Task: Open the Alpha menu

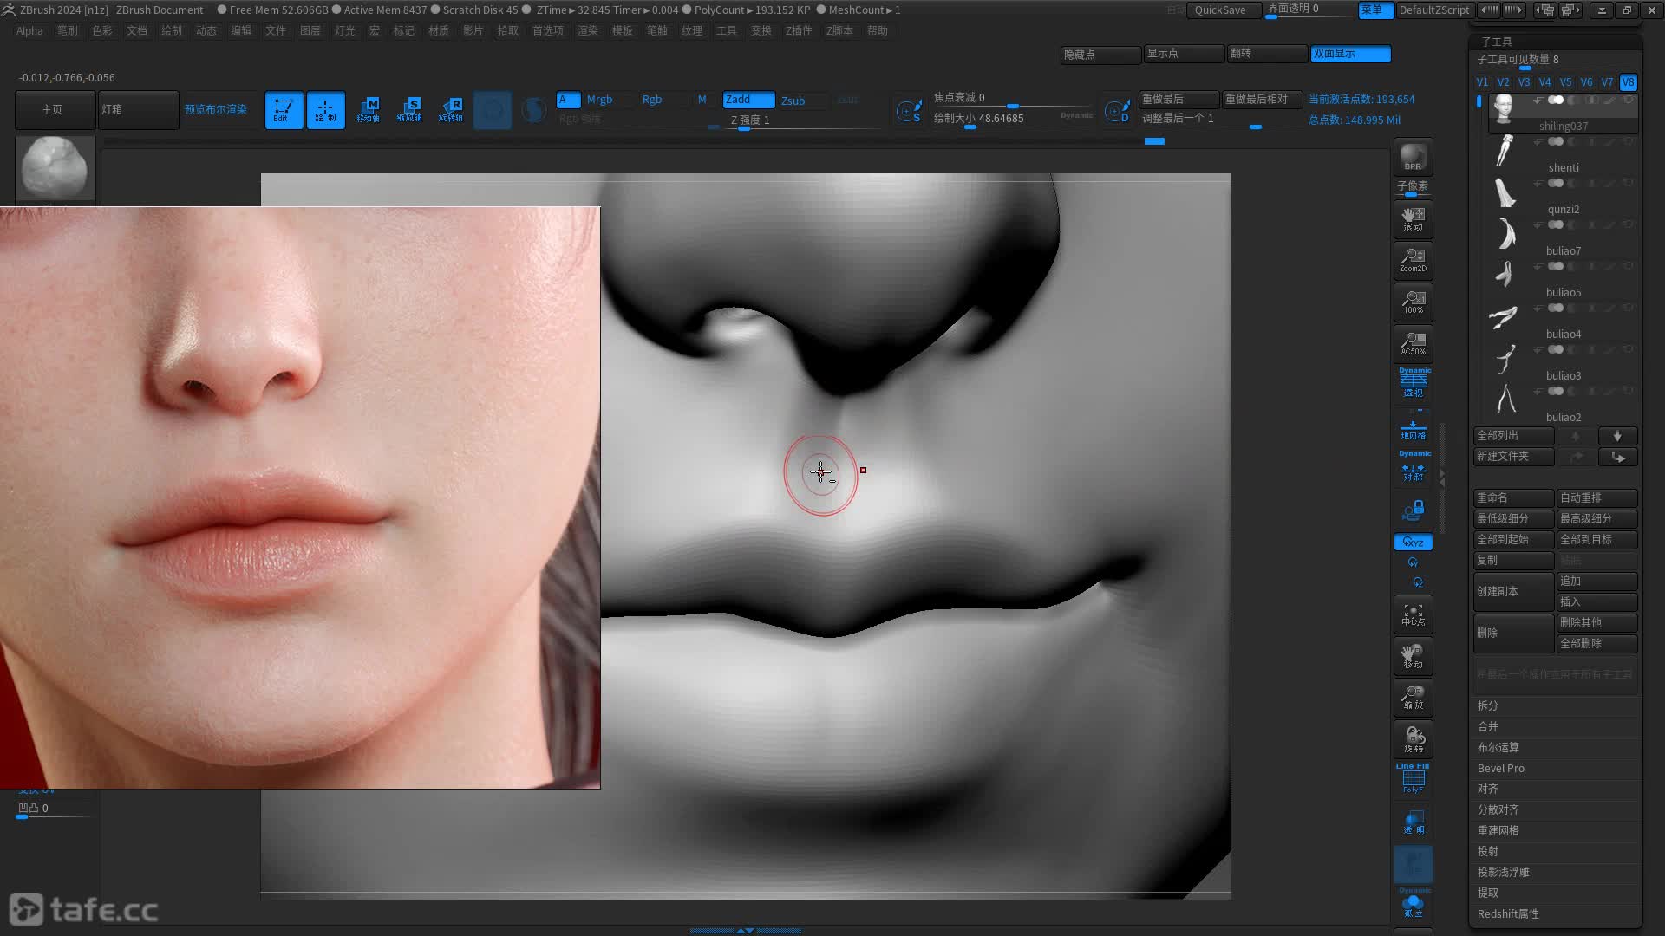Action: tap(29, 30)
